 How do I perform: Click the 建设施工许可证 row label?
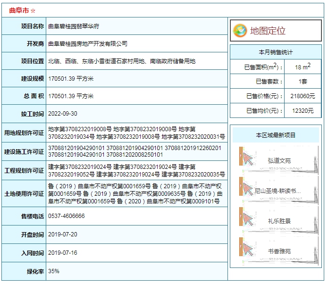[24, 152]
